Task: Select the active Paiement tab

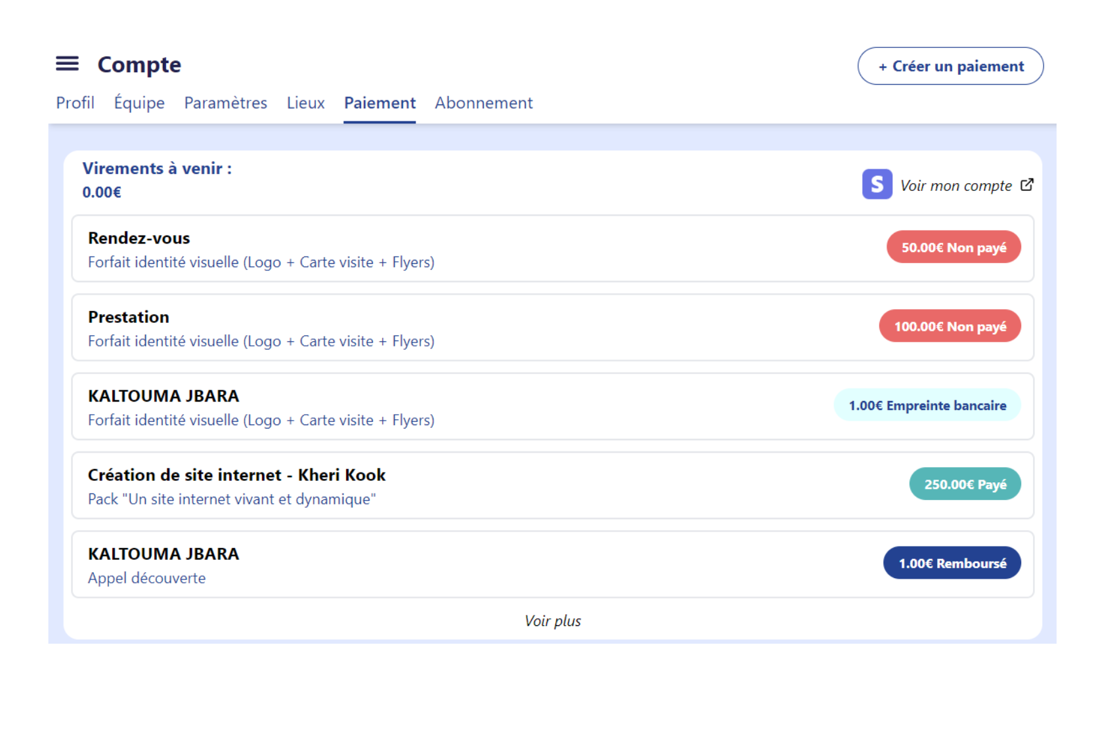Action: click(380, 103)
